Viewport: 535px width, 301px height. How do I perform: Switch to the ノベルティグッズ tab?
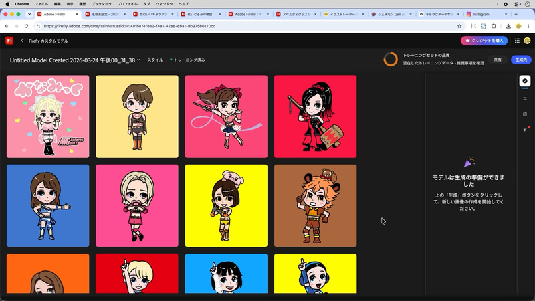[296, 14]
